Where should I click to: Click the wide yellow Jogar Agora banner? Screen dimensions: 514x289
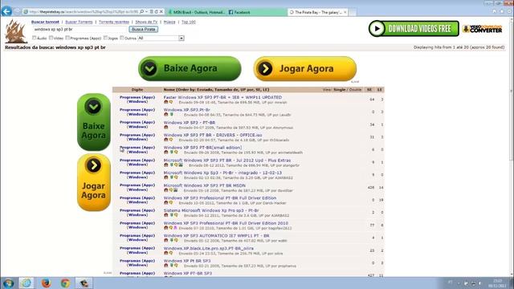[x=305, y=68]
